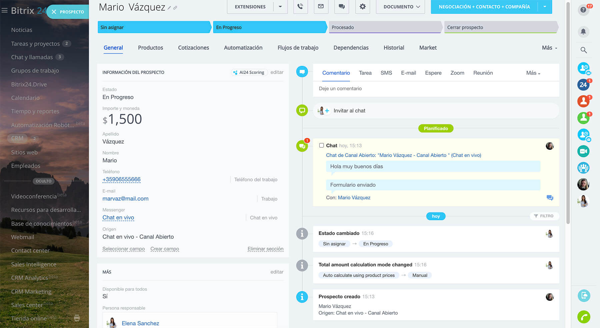Expand the Más menu in timeline tabs
Image resolution: width=600 pixels, height=328 pixels.
coord(533,73)
